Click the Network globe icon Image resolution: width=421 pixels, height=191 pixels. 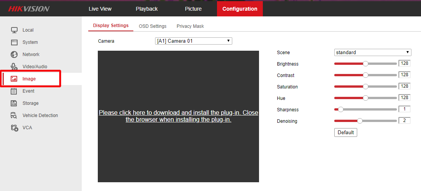14,55
